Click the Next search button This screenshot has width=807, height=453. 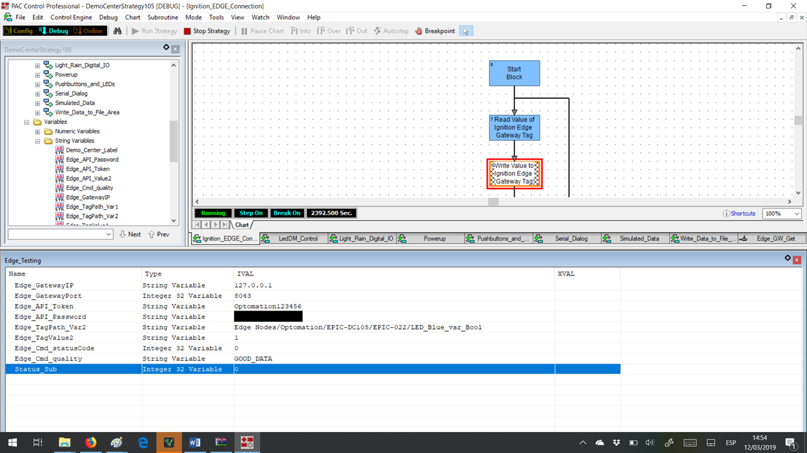pyautogui.click(x=130, y=234)
